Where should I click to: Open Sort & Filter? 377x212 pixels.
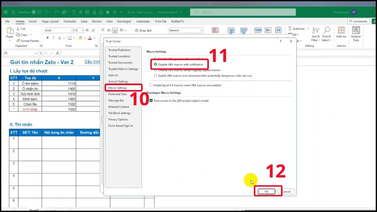pyautogui.click(x=316, y=34)
